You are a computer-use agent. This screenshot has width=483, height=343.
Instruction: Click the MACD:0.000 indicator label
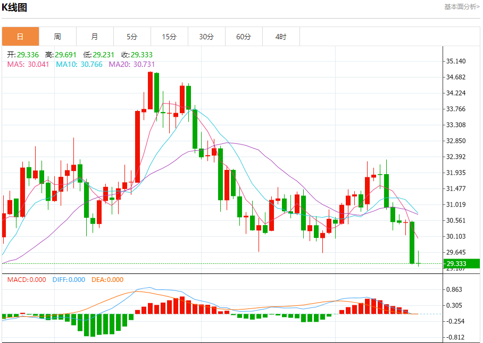click(27, 280)
